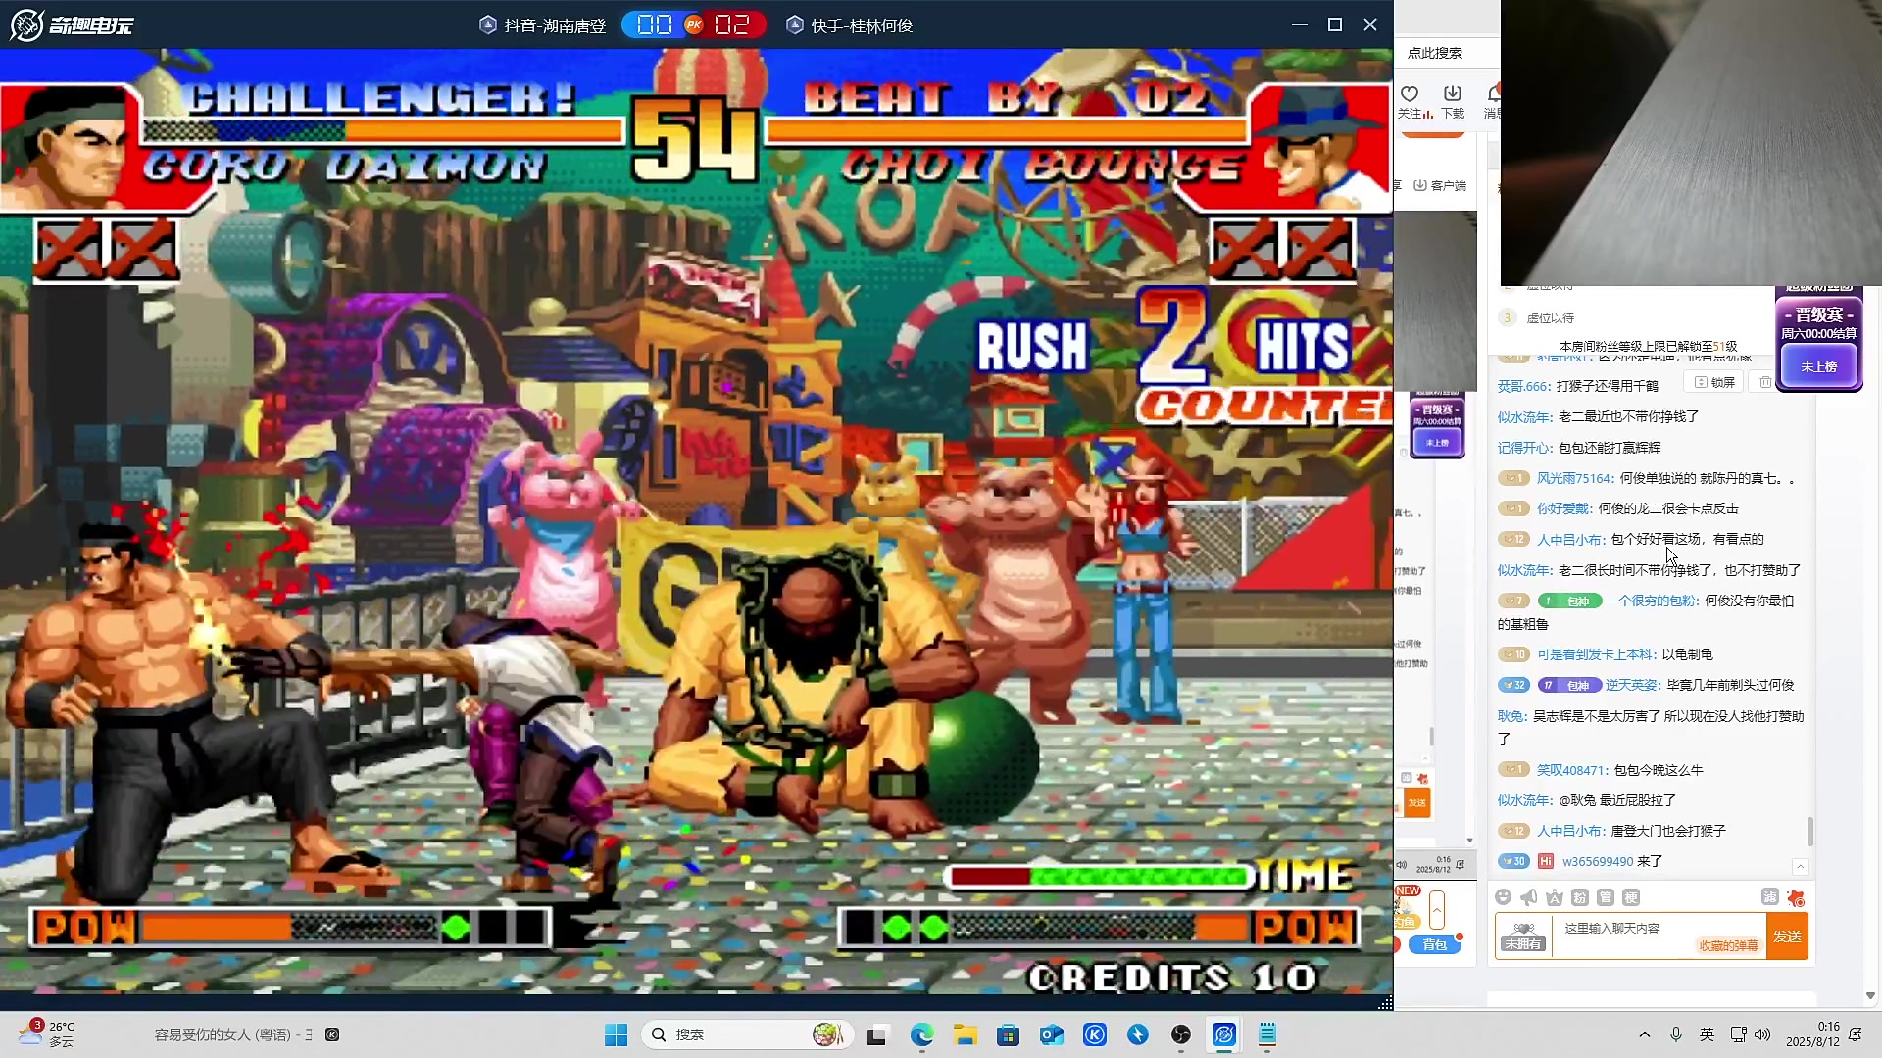
Task: Click the red splash icon beside filter
Action: click(1796, 897)
